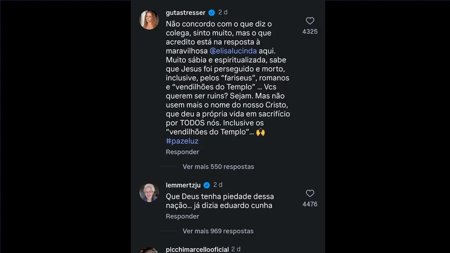Select the username picchimarcellooficial
Viewport: 450px width, 253px height.
tap(197, 249)
